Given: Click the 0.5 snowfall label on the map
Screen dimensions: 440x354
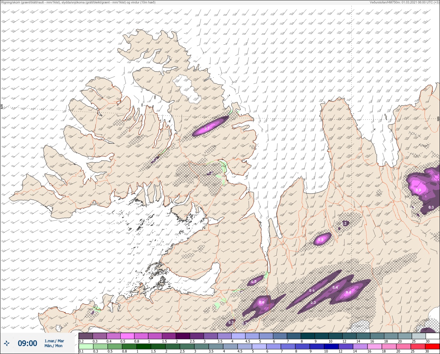Looking at the screenshot, I should click(254, 282).
